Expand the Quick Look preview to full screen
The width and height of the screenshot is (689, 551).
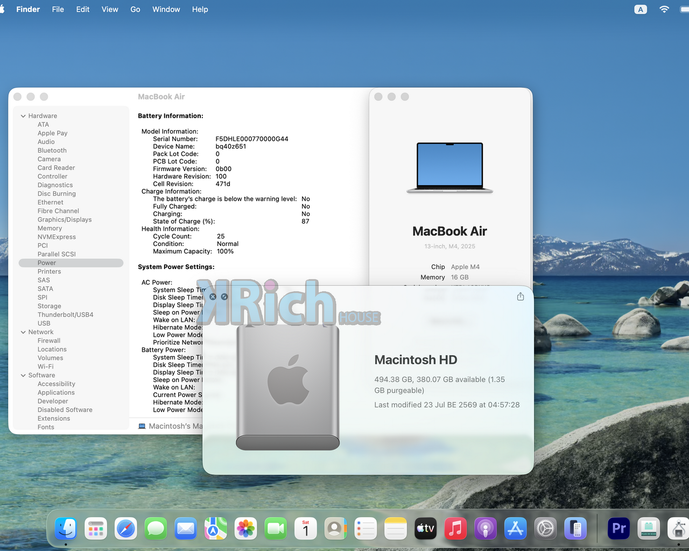224,296
